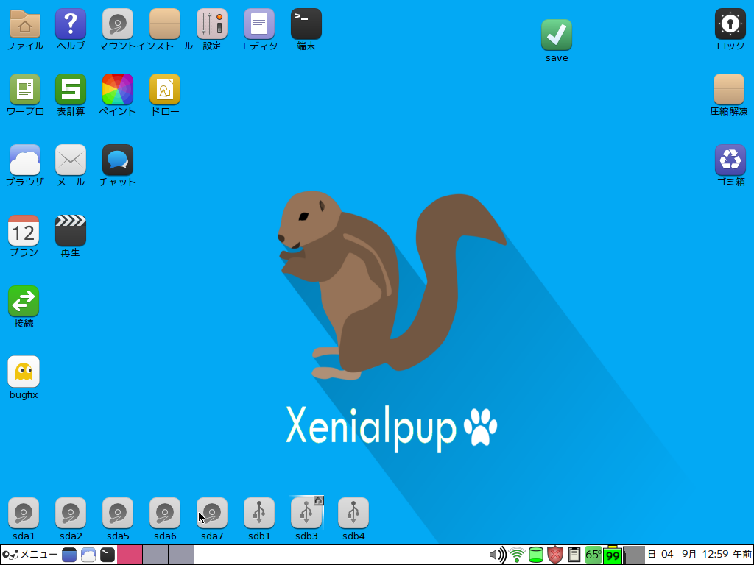This screenshot has width=754, height=565.
Task: Launch the ワープロ word processor icon
Action: (x=24, y=89)
